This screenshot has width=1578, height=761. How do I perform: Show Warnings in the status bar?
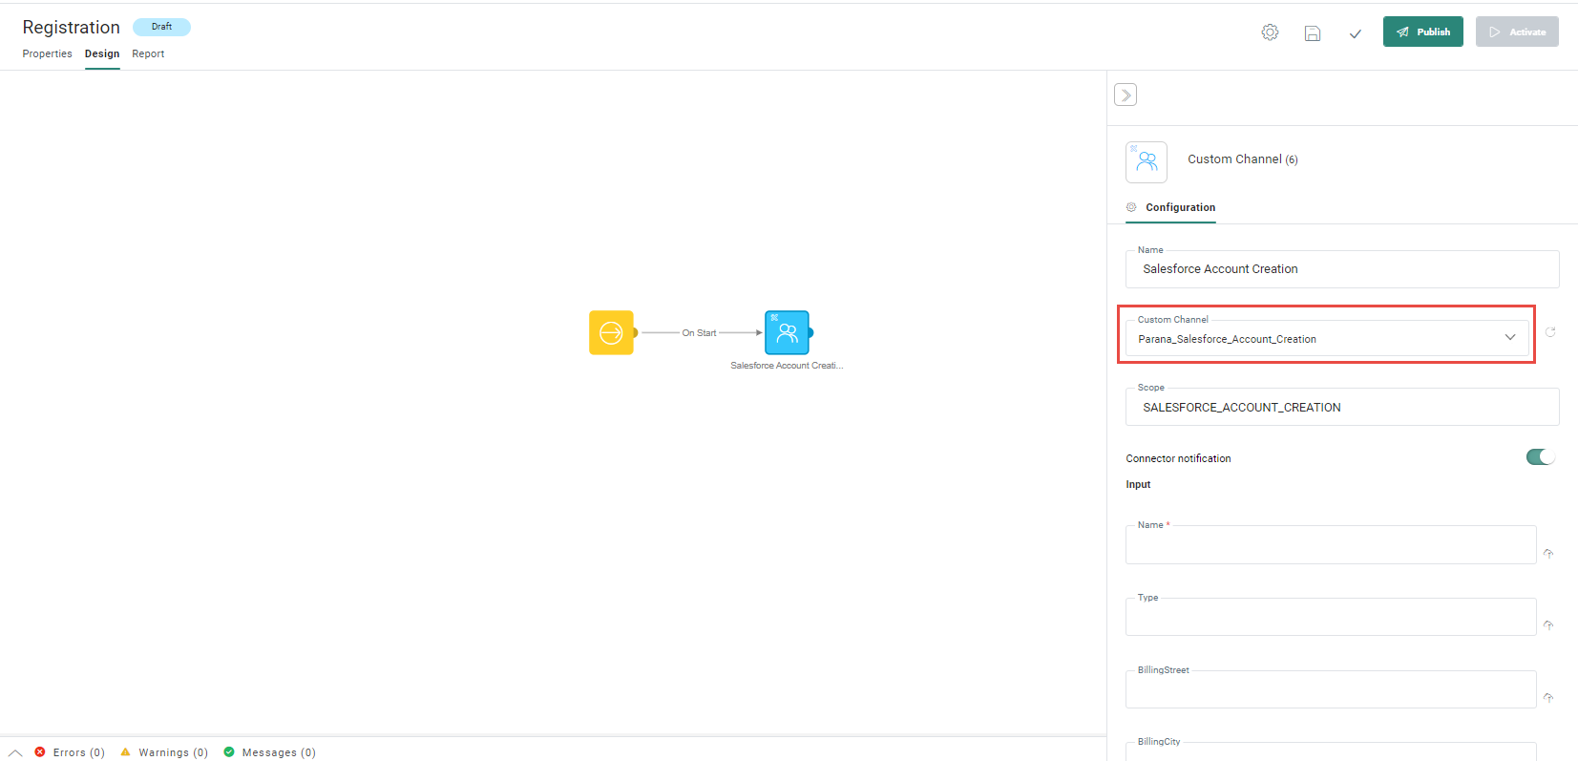[164, 752]
